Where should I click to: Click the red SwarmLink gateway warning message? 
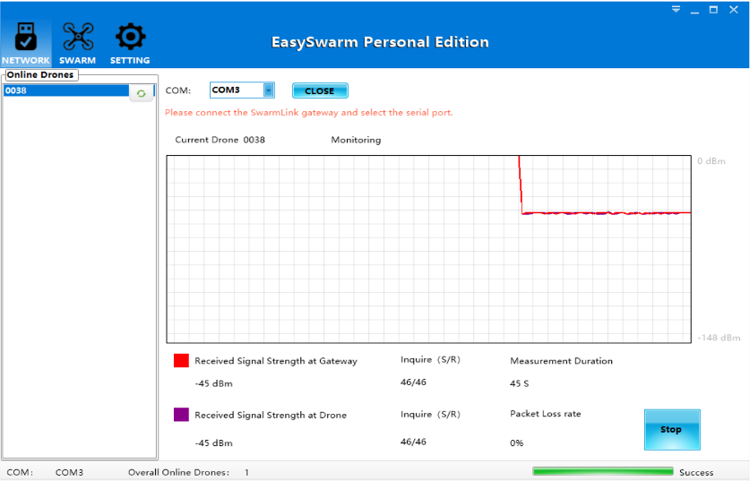point(308,113)
